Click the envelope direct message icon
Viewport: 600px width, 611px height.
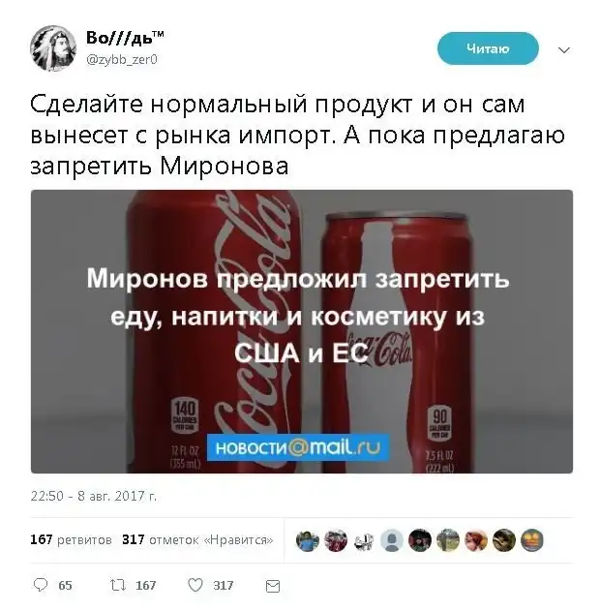coord(273,586)
